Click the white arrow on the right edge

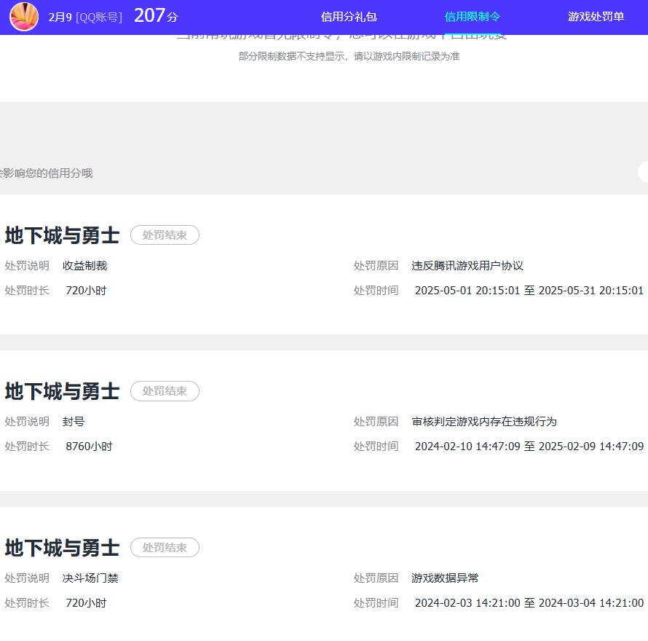tap(644, 172)
